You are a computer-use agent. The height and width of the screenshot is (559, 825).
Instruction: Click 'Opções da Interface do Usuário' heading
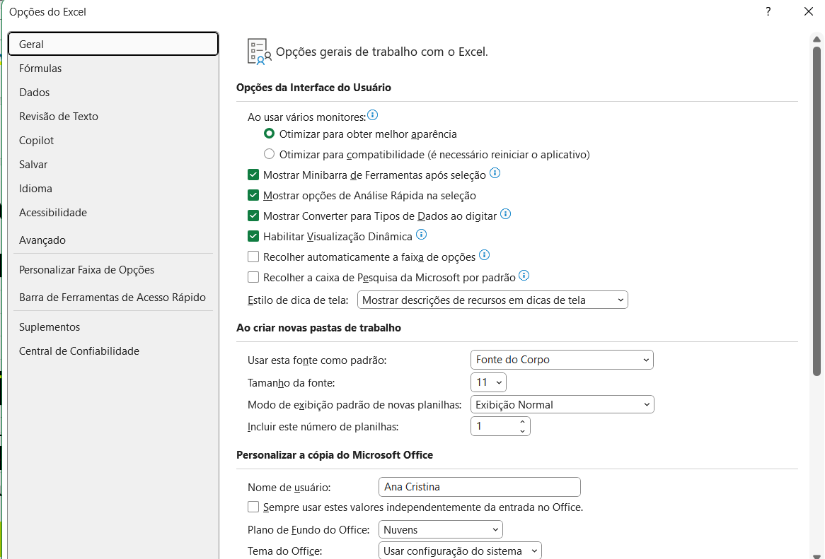coord(313,88)
